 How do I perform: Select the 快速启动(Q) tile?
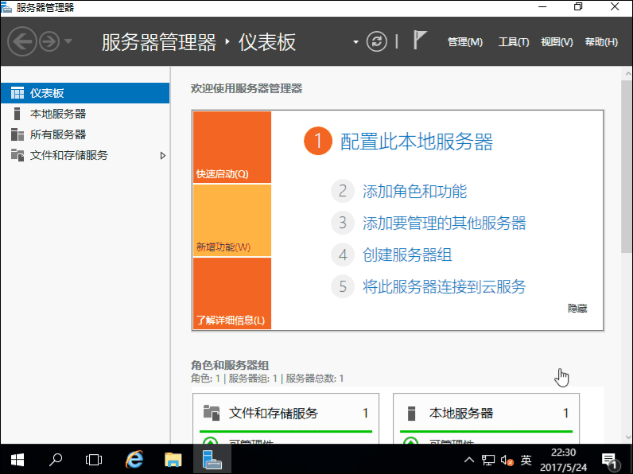pos(232,147)
